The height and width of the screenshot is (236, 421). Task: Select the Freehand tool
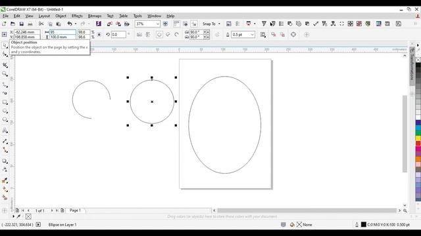pos(5,85)
